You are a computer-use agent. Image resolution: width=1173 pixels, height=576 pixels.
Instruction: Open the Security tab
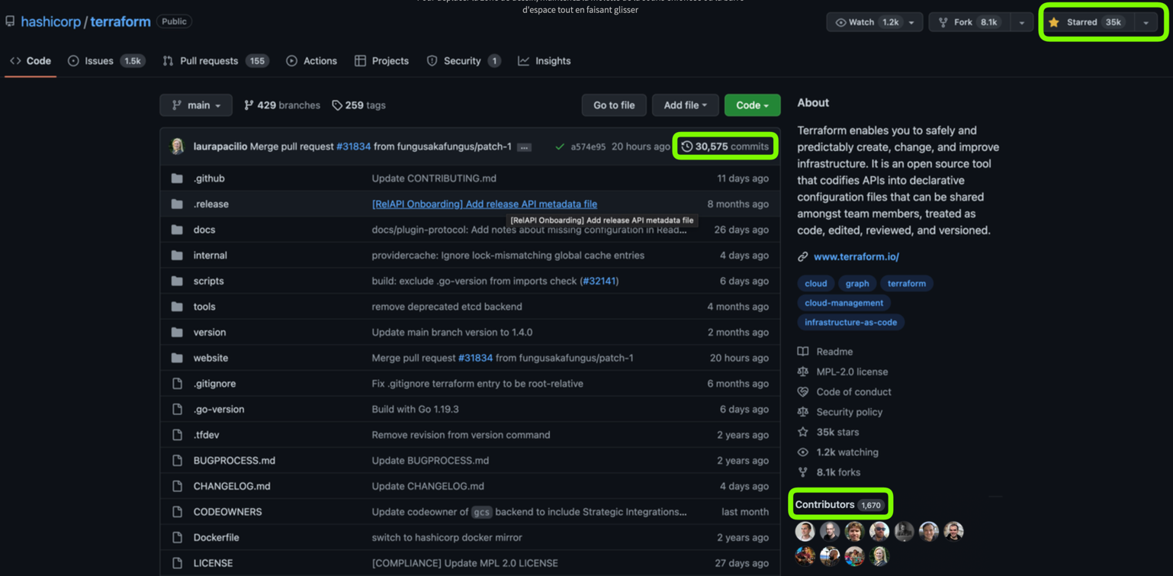pos(464,61)
